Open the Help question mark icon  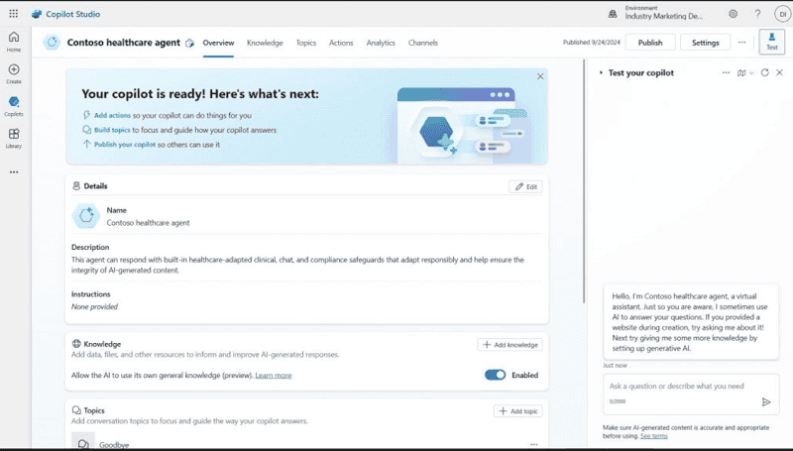coord(757,14)
